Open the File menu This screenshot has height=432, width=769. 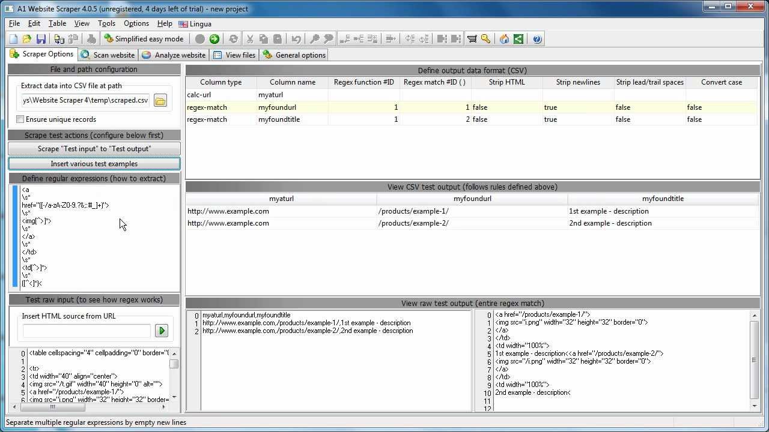14,23
